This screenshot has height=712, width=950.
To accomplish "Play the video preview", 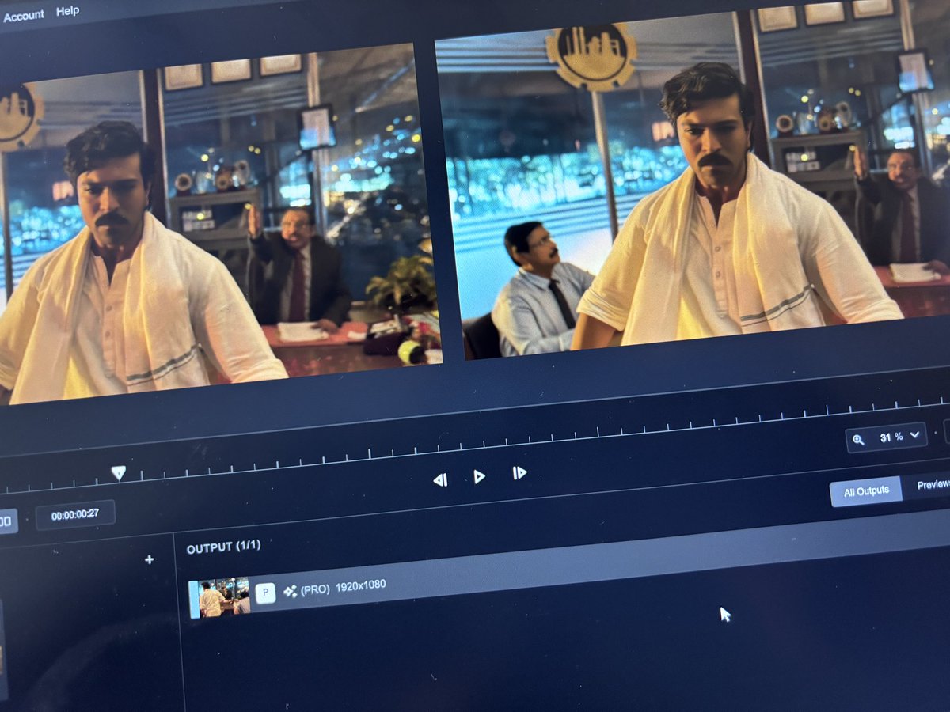I will (x=479, y=476).
